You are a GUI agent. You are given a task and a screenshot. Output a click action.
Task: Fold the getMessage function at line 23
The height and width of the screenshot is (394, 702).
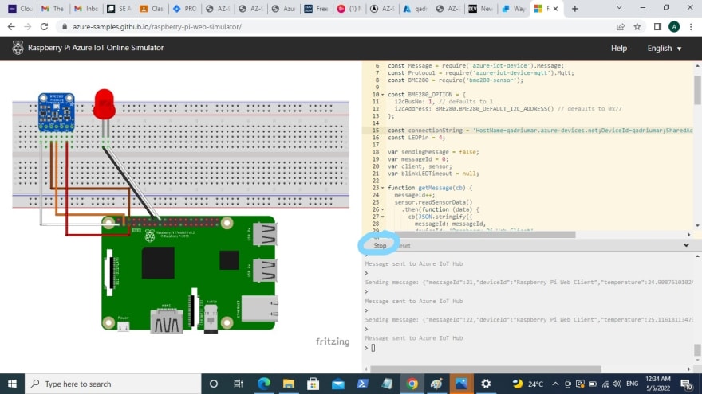[382, 188]
